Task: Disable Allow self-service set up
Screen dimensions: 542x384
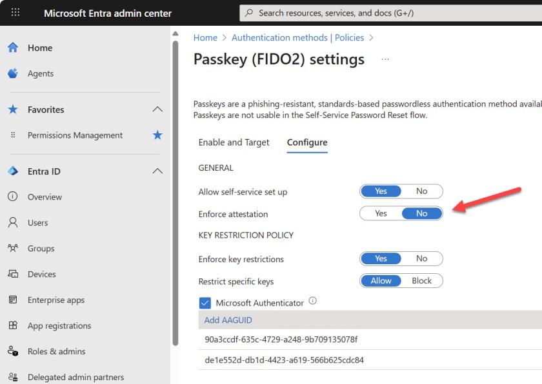Action: 423,191
